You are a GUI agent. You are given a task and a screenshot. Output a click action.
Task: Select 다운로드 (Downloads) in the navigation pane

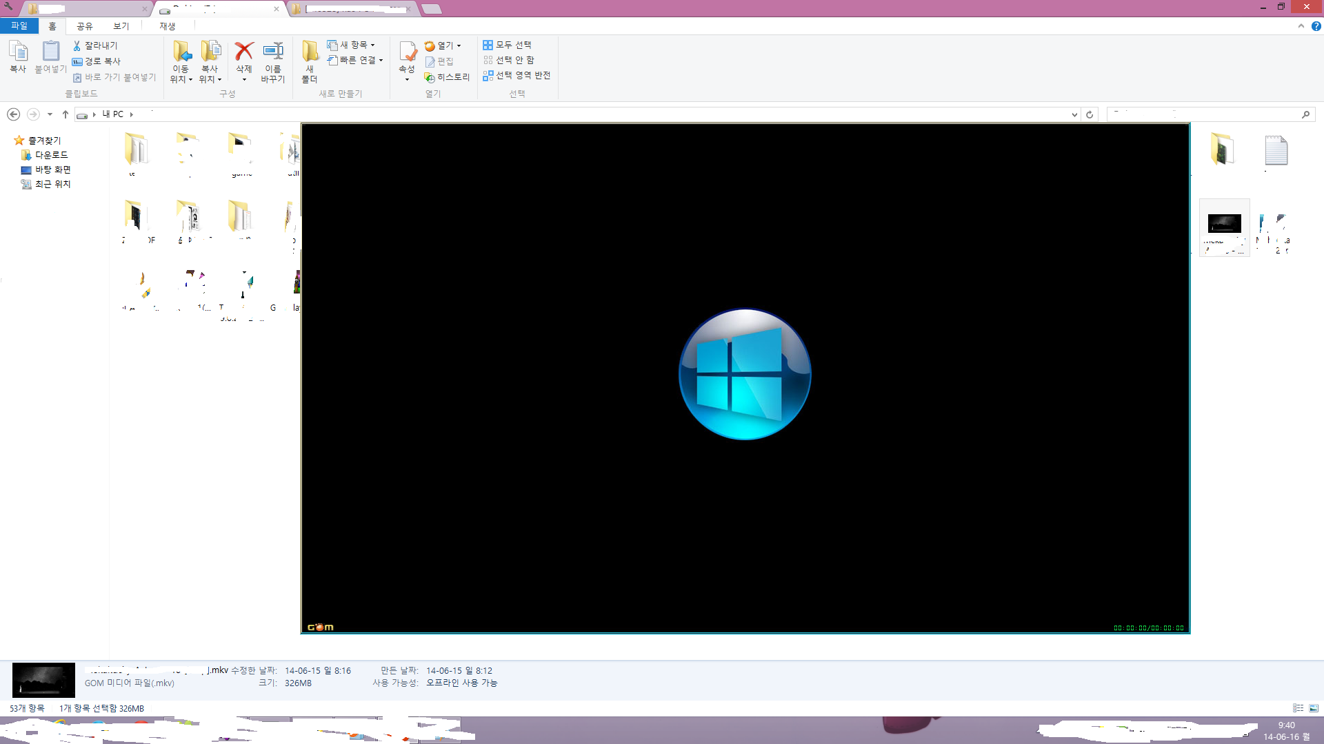click(x=45, y=155)
